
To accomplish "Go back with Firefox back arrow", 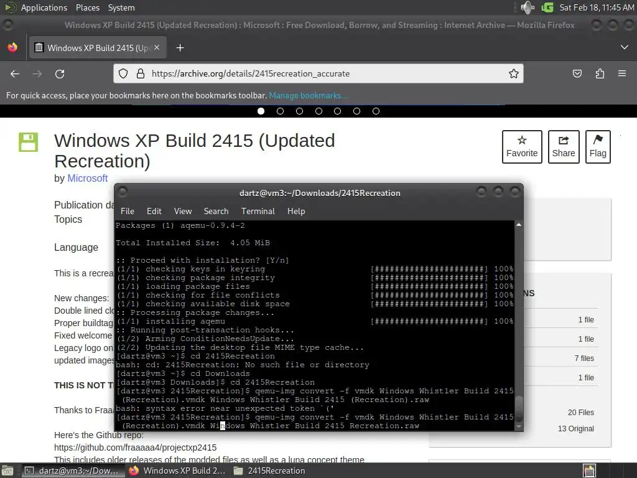I will click(x=15, y=73).
